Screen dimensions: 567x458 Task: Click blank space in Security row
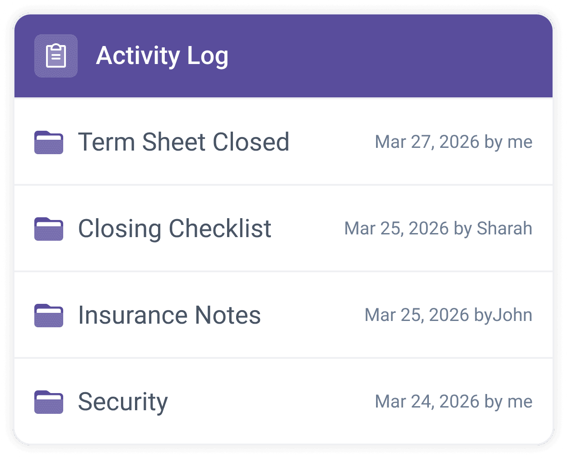point(271,402)
